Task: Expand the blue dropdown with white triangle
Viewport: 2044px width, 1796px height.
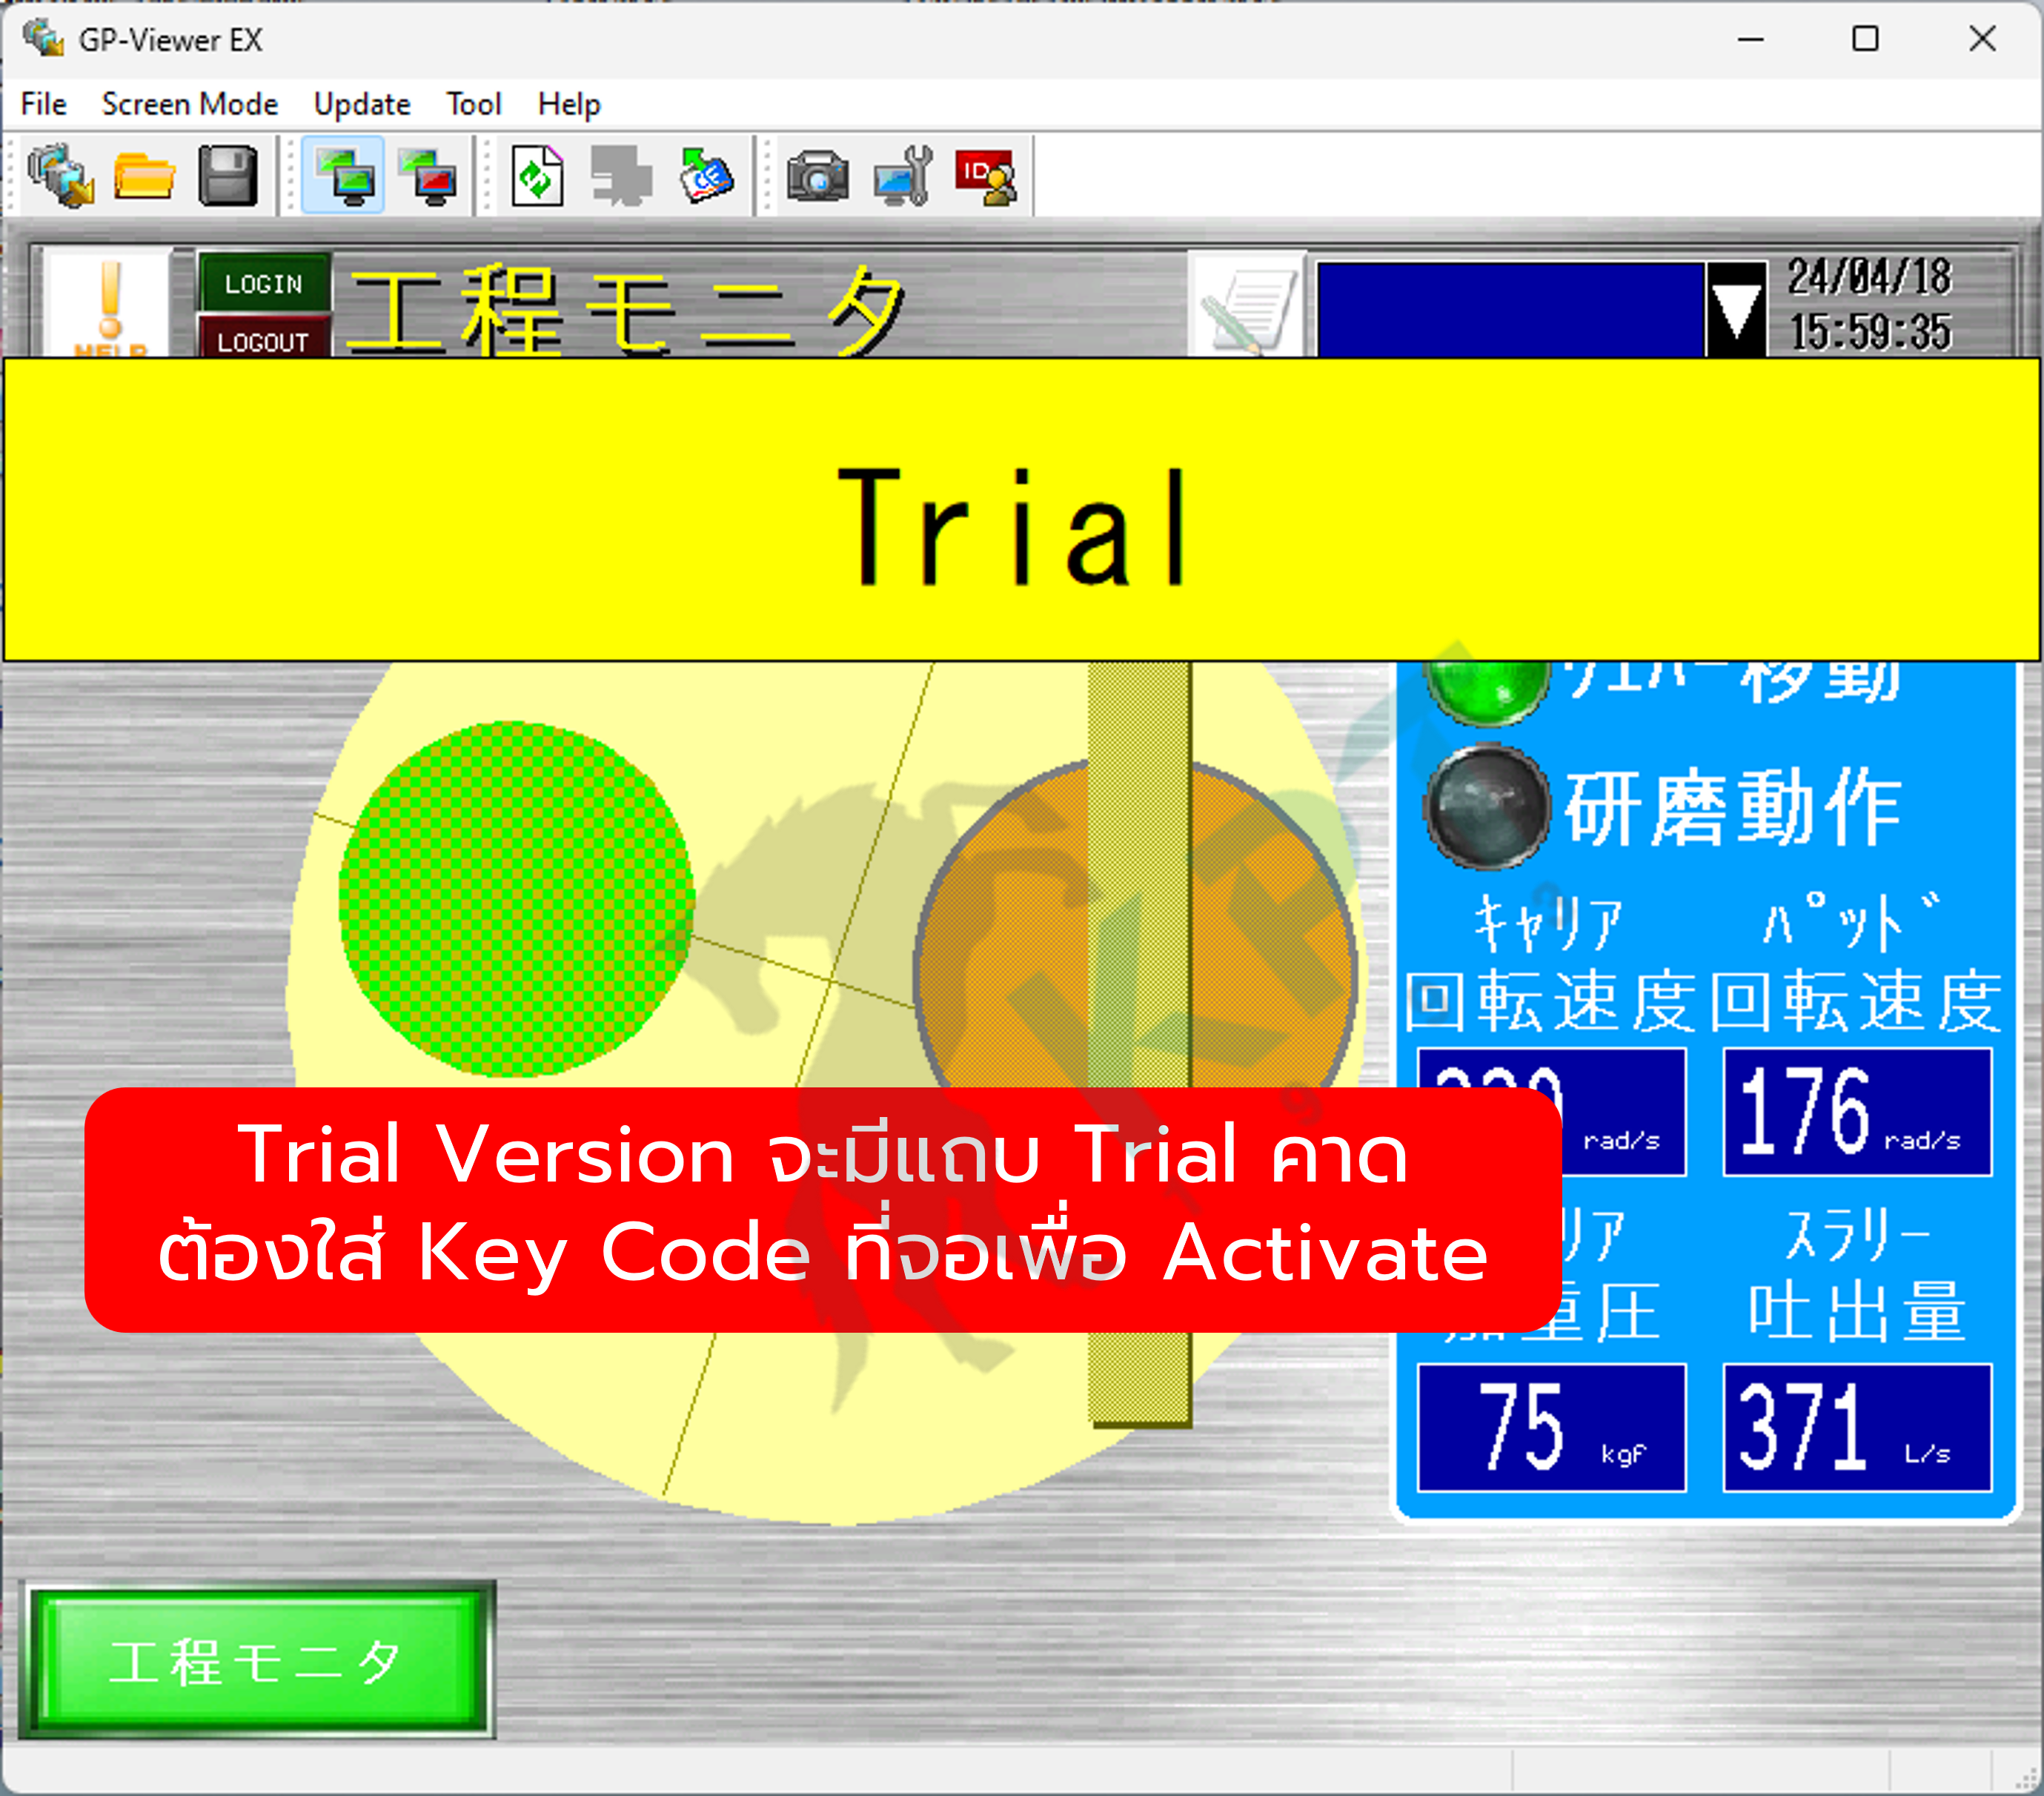Action: coord(1738,309)
